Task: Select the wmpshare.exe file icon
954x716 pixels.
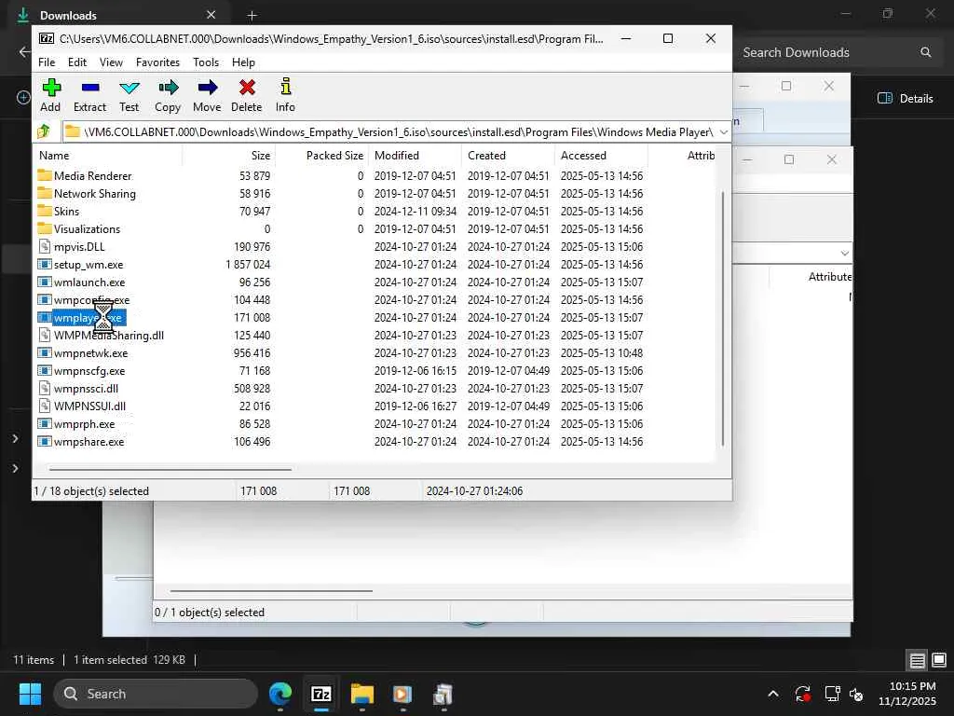Action: [x=45, y=441]
